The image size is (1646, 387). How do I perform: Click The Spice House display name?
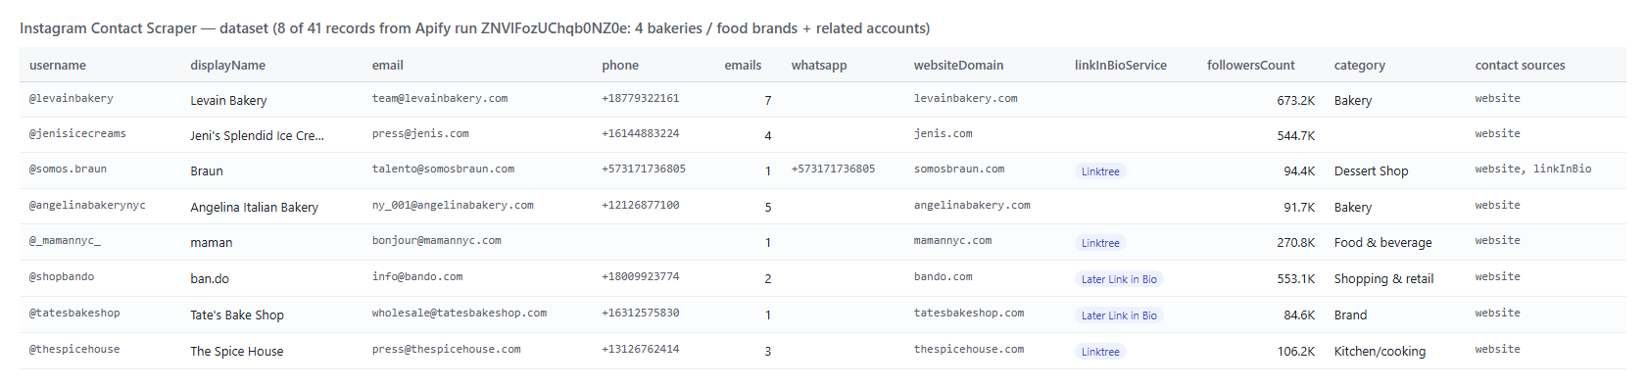236,351
